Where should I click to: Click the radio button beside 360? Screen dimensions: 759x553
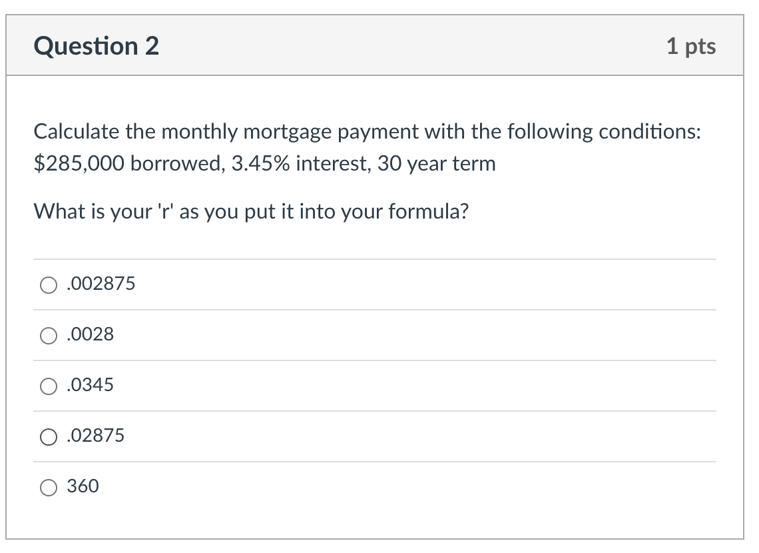coord(48,488)
